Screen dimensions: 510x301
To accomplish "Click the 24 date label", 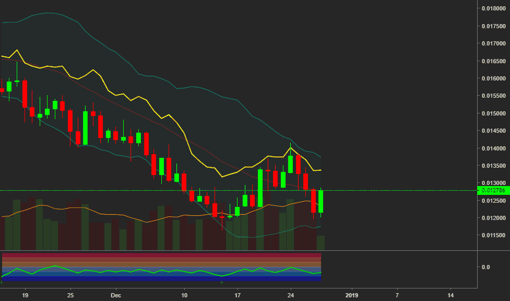I will pos(291,296).
